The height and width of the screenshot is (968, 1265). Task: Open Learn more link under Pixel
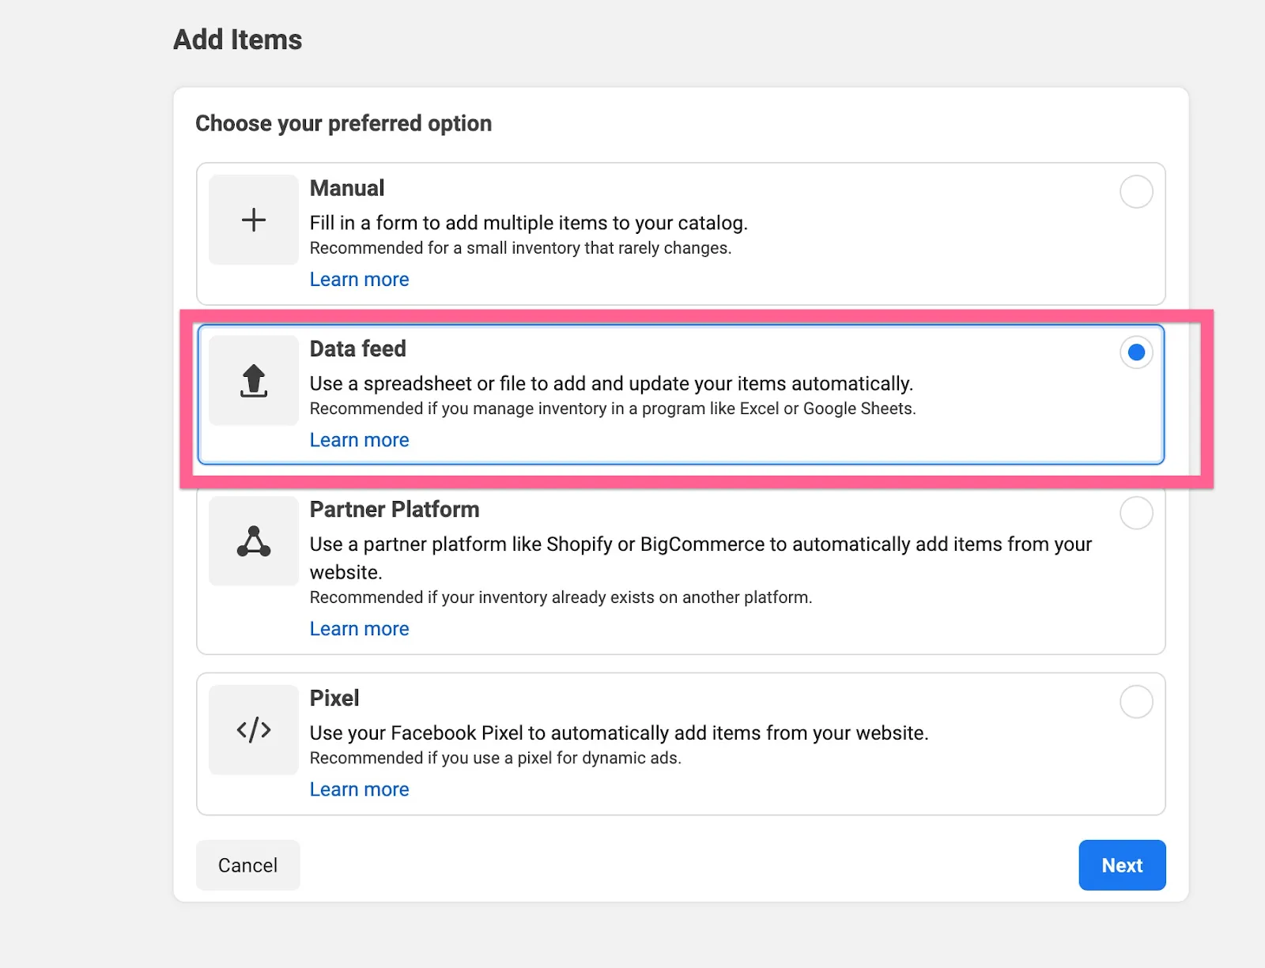(x=359, y=789)
